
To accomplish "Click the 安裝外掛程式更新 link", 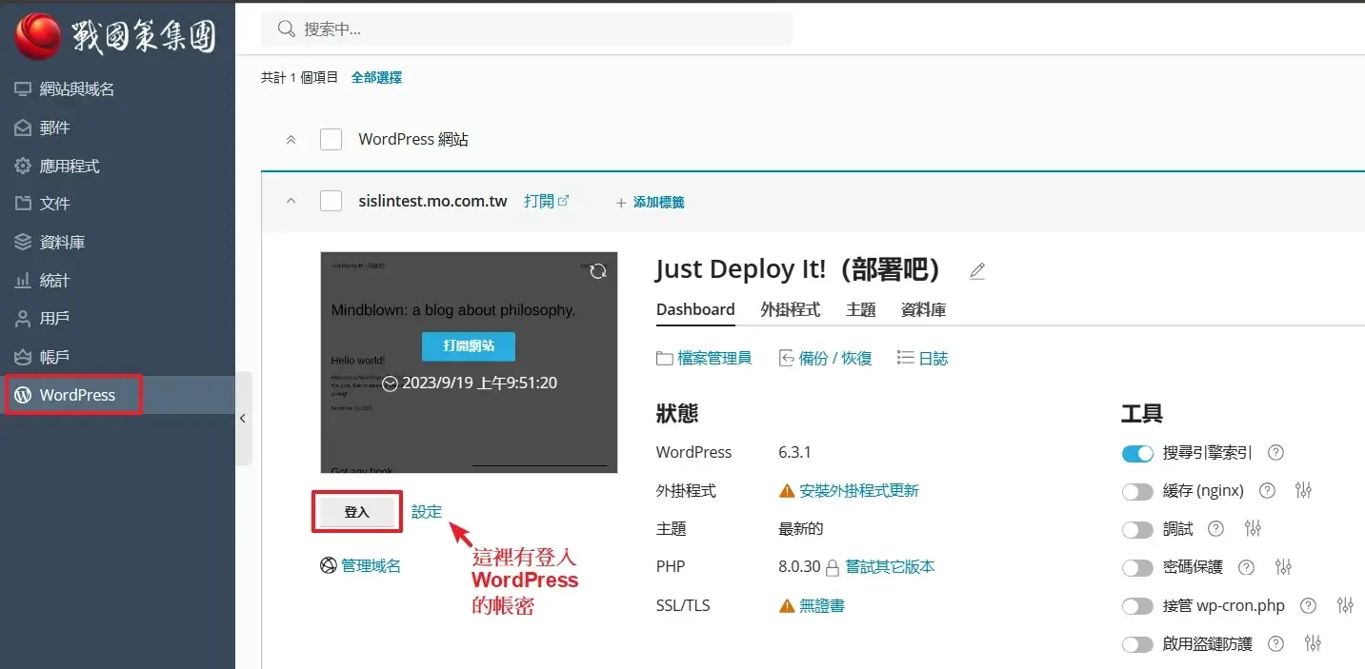I will (859, 491).
